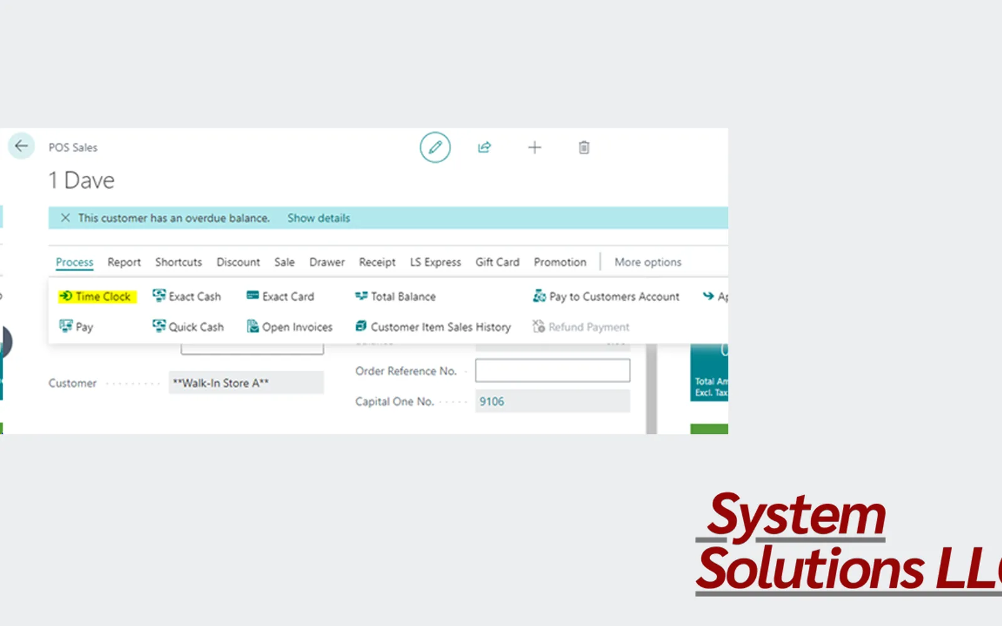The image size is (1002, 626).
Task: Go back using the arrow button
Action: [21, 146]
